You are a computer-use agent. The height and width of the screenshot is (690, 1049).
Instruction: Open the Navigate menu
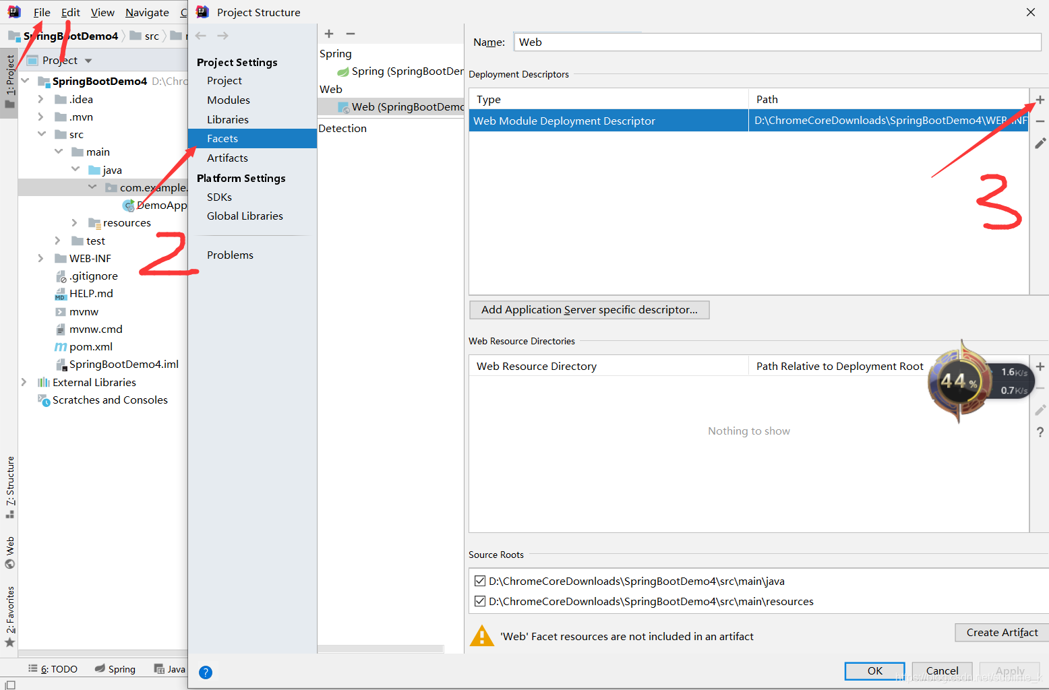(x=147, y=12)
